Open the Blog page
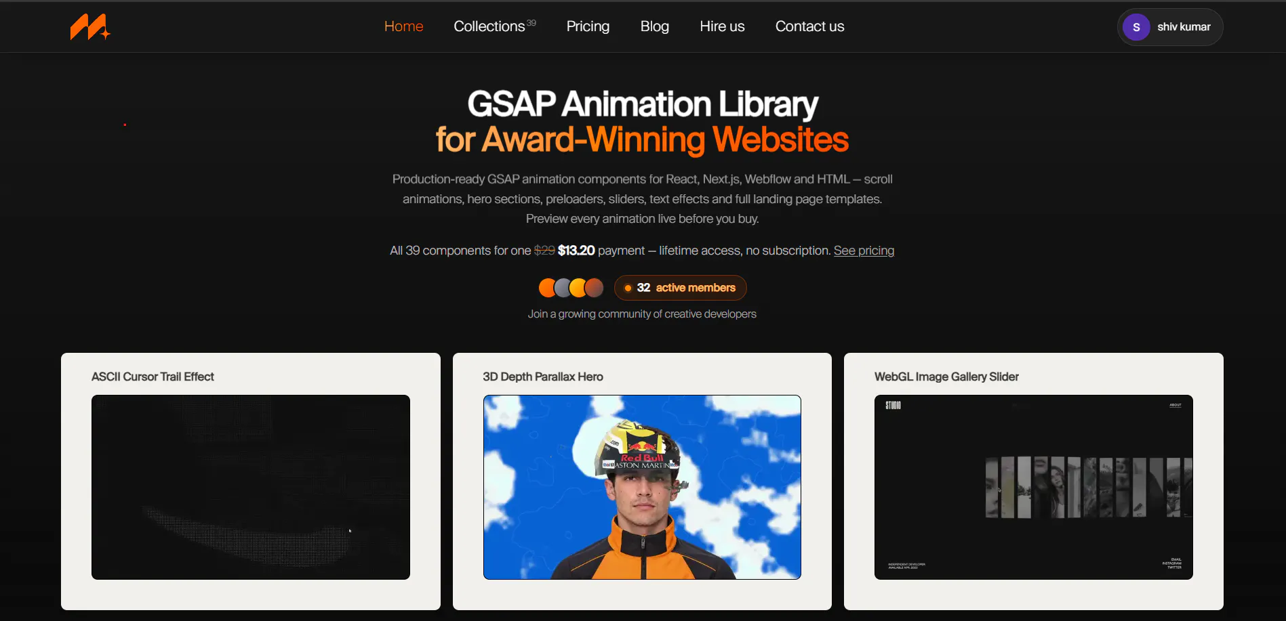Screen dimensions: 1286x621 point(654,26)
